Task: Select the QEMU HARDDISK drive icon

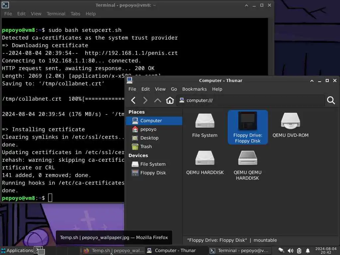Action: pyautogui.click(x=205, y=163)
